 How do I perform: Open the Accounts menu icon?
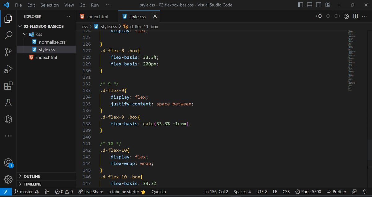tap(8, 163)
